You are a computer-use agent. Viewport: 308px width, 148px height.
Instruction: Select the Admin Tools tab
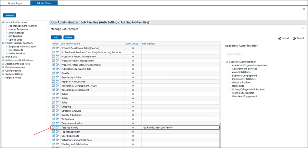(44, 3)
